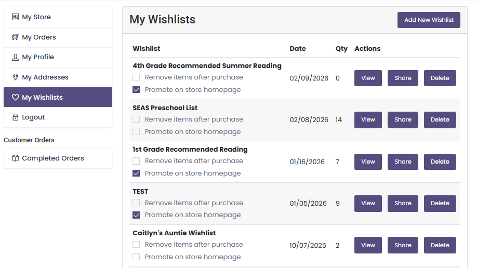Delete the TEST wishlist

440,204
